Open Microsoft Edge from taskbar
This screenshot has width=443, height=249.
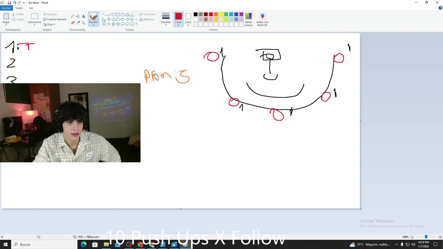[x=84, y=245]
